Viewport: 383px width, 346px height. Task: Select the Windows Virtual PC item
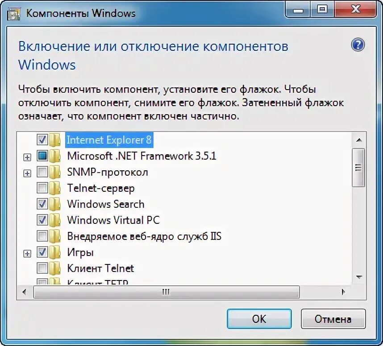(x=113, y=220)
